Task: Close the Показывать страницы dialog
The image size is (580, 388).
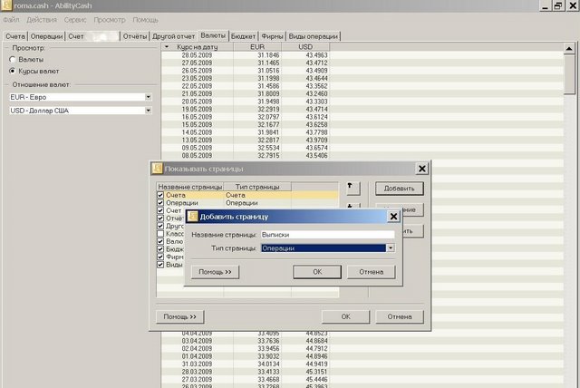Action: (x=421, y=169)
